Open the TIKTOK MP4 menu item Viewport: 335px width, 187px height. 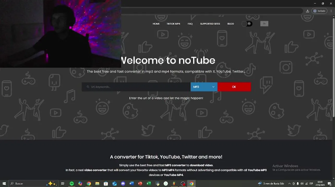click(174, 24)
